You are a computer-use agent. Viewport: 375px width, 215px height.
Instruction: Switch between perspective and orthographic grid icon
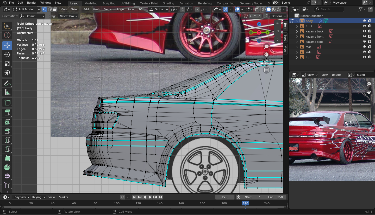(266, 70)
